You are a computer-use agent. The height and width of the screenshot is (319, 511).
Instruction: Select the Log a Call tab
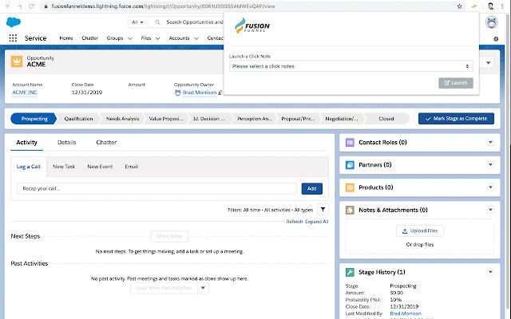tap(29, 167)
